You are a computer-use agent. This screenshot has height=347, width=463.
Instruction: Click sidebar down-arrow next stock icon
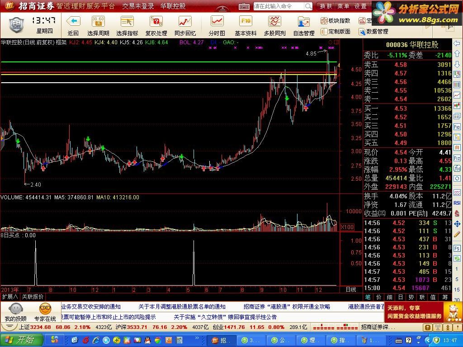457,64
